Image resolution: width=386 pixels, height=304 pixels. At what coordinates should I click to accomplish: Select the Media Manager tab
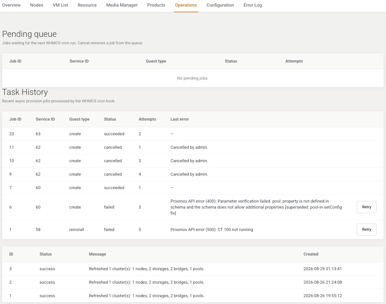point(122,5)
